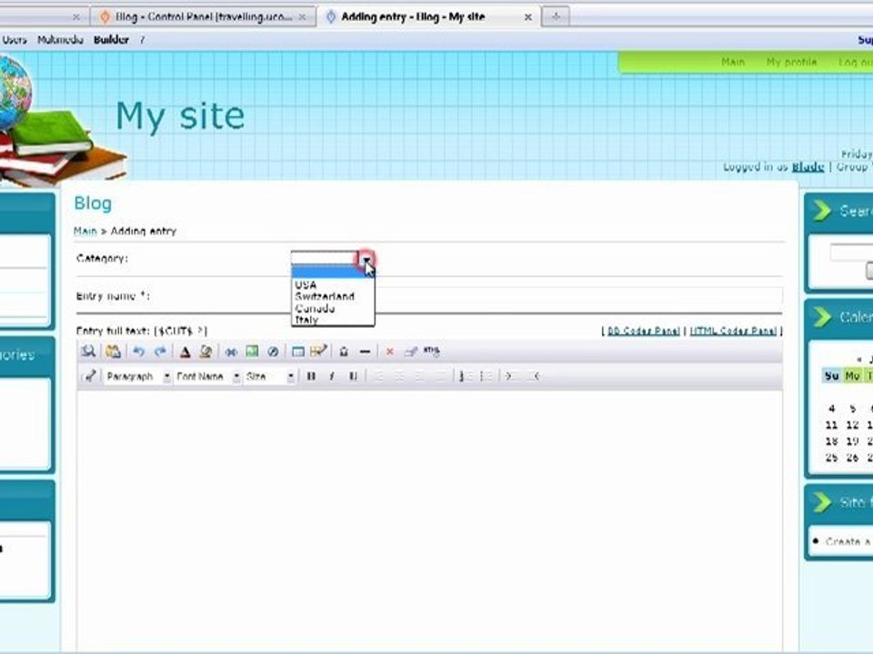Insert a numbered list
Screen dimensions: 873x654
(x=465, y=376)
